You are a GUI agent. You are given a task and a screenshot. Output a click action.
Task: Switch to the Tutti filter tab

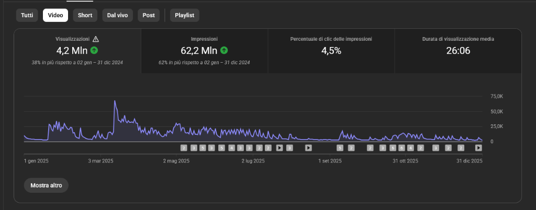click(x=27, y=15)
